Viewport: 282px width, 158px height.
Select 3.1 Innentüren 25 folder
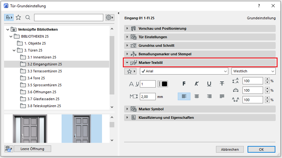click(42, 57)
